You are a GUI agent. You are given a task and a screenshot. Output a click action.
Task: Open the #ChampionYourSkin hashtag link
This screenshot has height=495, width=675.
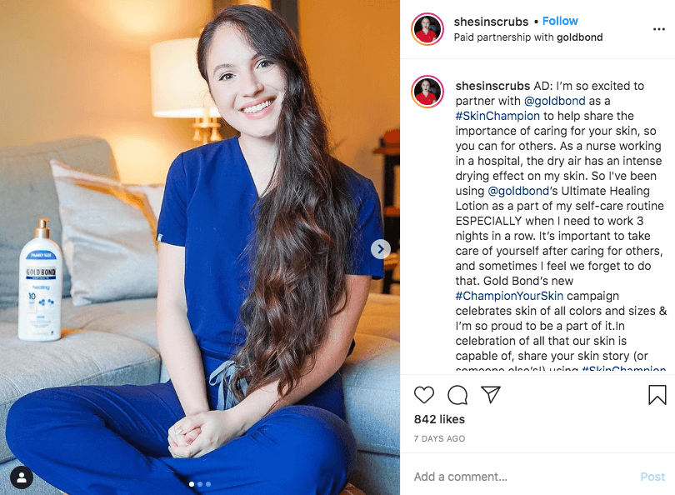(x=509, y=296)
